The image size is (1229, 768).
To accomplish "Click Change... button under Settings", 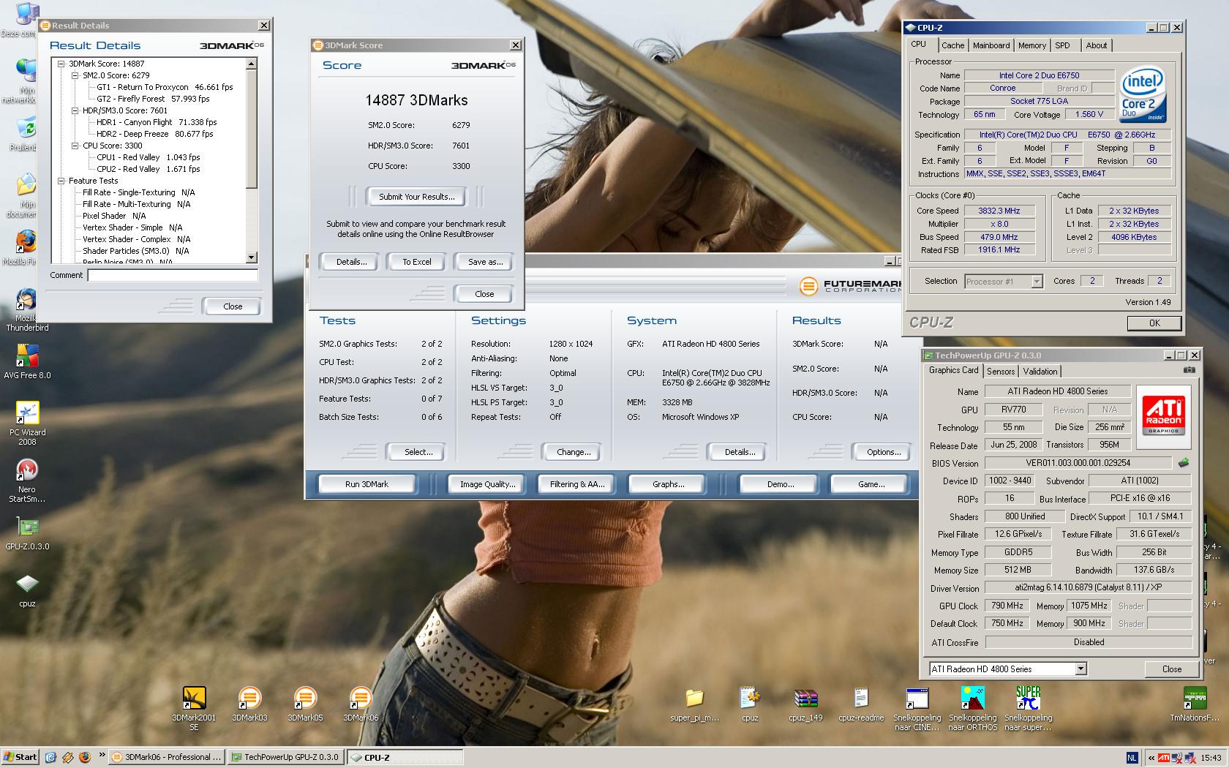I will [574, 452].
